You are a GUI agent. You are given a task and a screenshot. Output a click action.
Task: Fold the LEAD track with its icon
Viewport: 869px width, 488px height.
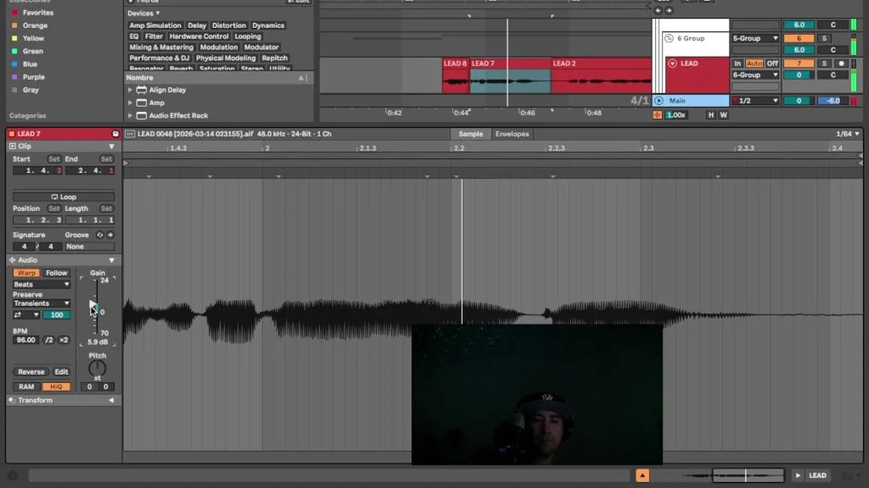672,63
